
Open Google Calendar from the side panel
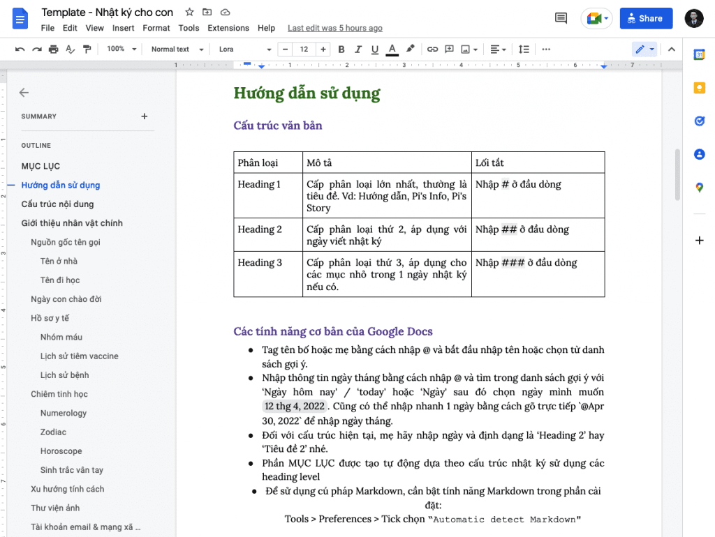click(x=700, y=53)
